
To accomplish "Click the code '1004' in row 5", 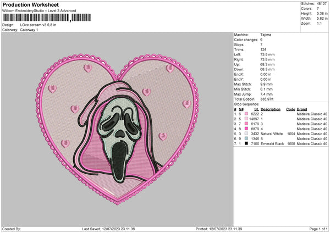I will (291, 134).
